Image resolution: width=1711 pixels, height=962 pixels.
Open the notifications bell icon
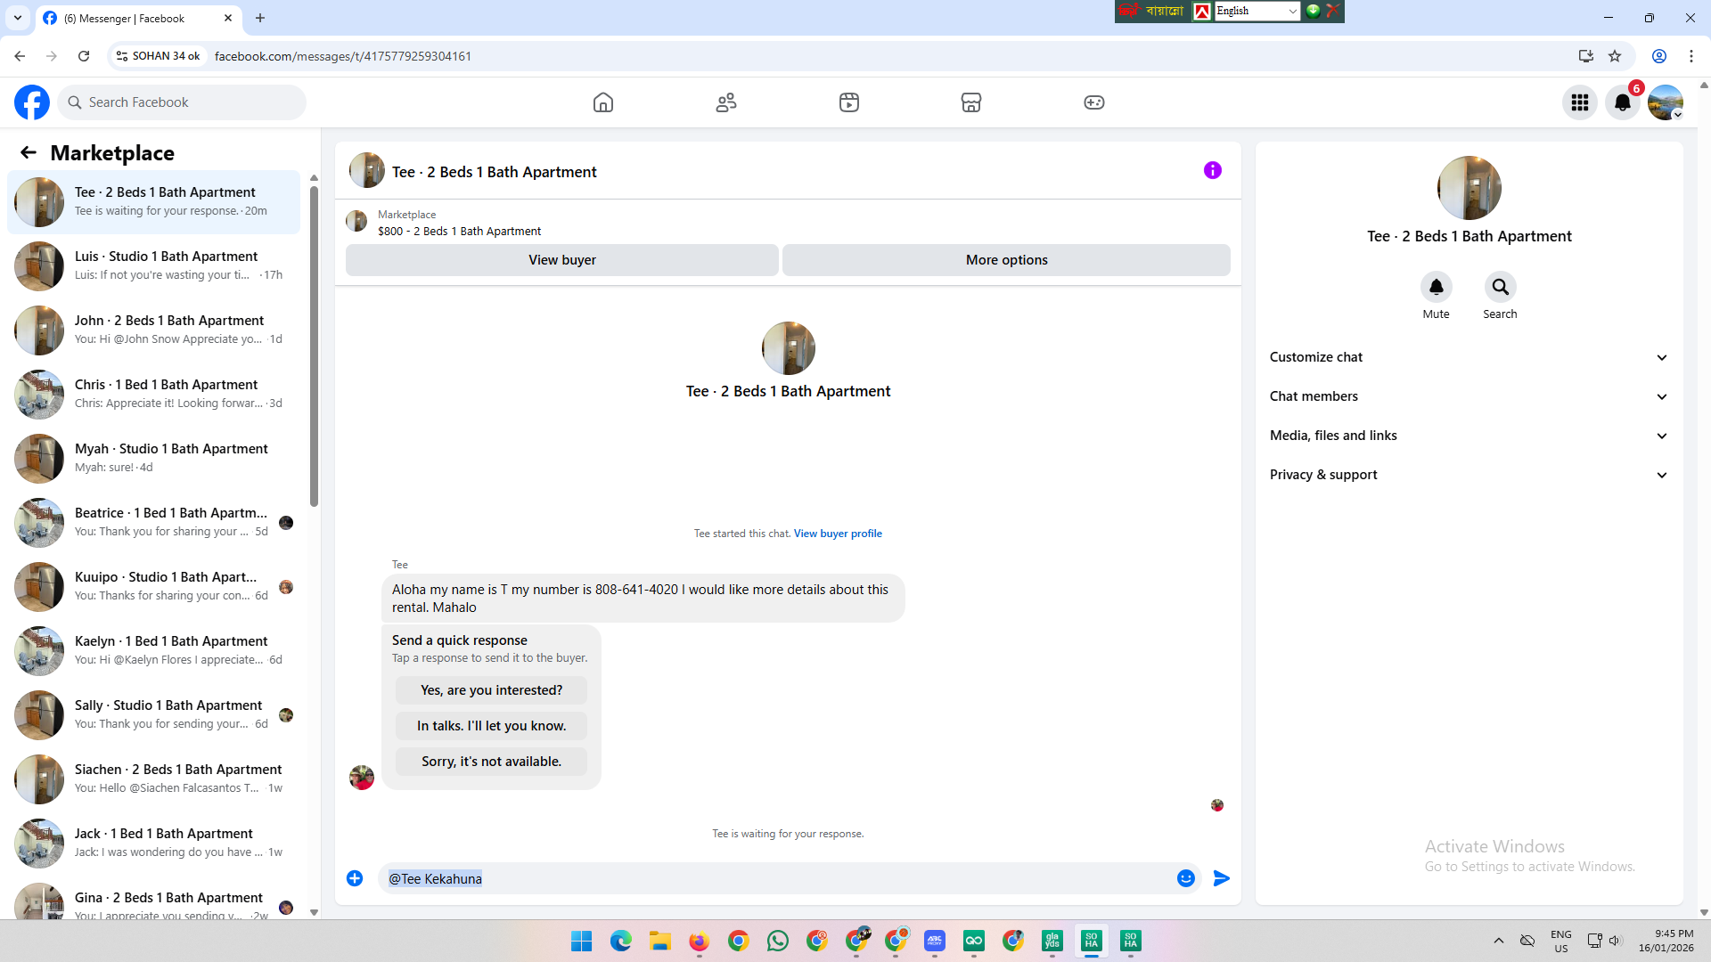point(1623,102)
